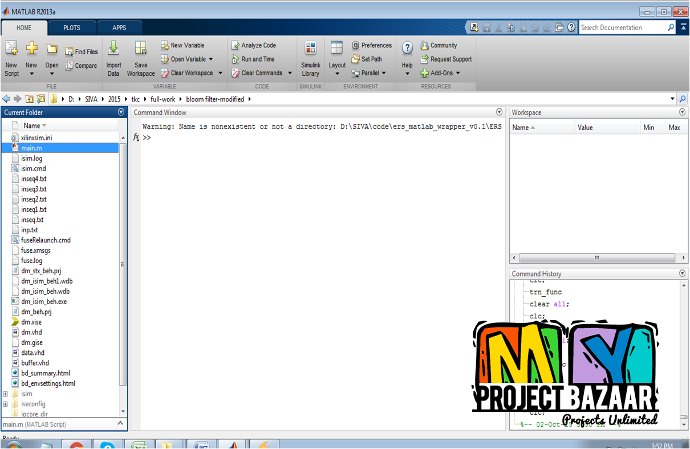
Task: Collapse the file details panel with the chevron
Action: [120, 423]
